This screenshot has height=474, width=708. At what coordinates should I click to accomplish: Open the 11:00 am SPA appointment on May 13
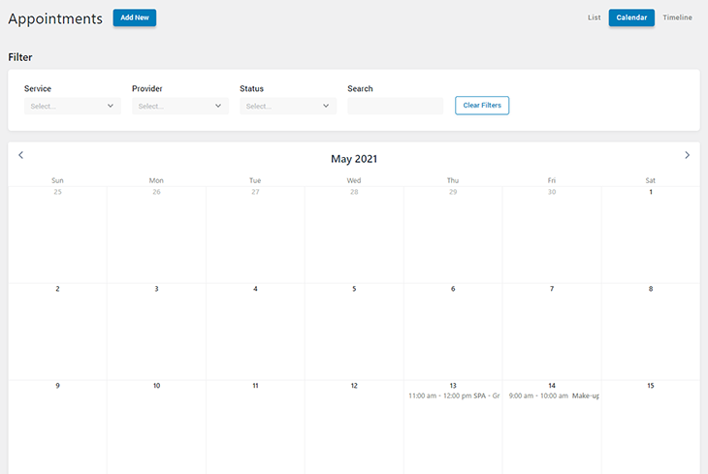pyautogui.click(x=453, y=395)
